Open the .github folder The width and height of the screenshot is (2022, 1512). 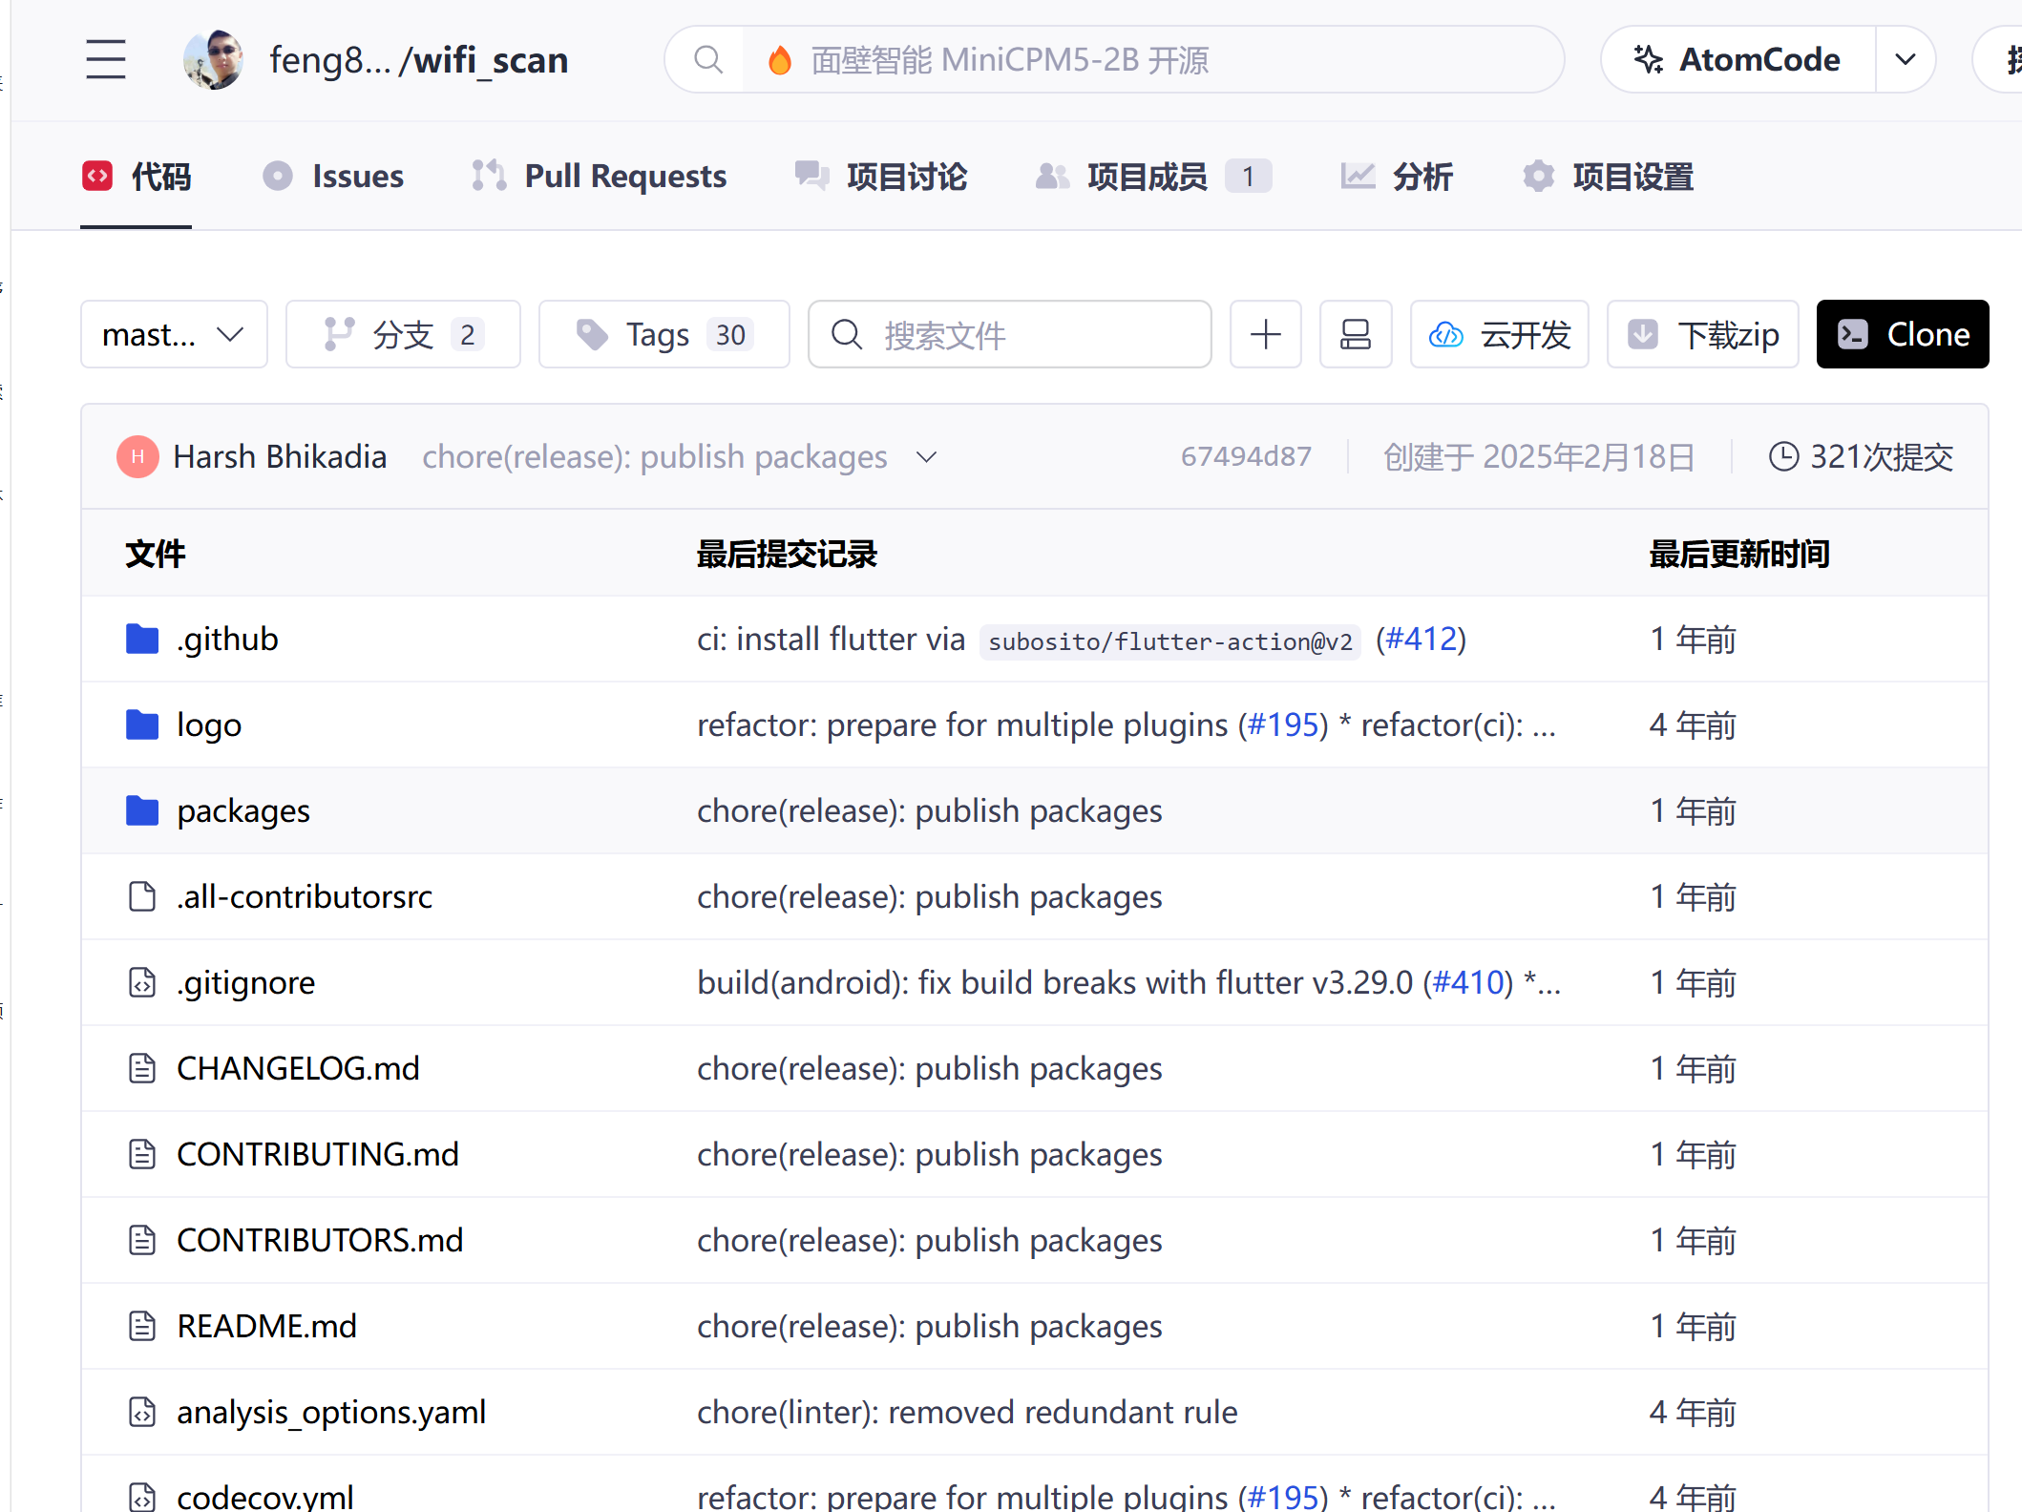coord(227,639)
